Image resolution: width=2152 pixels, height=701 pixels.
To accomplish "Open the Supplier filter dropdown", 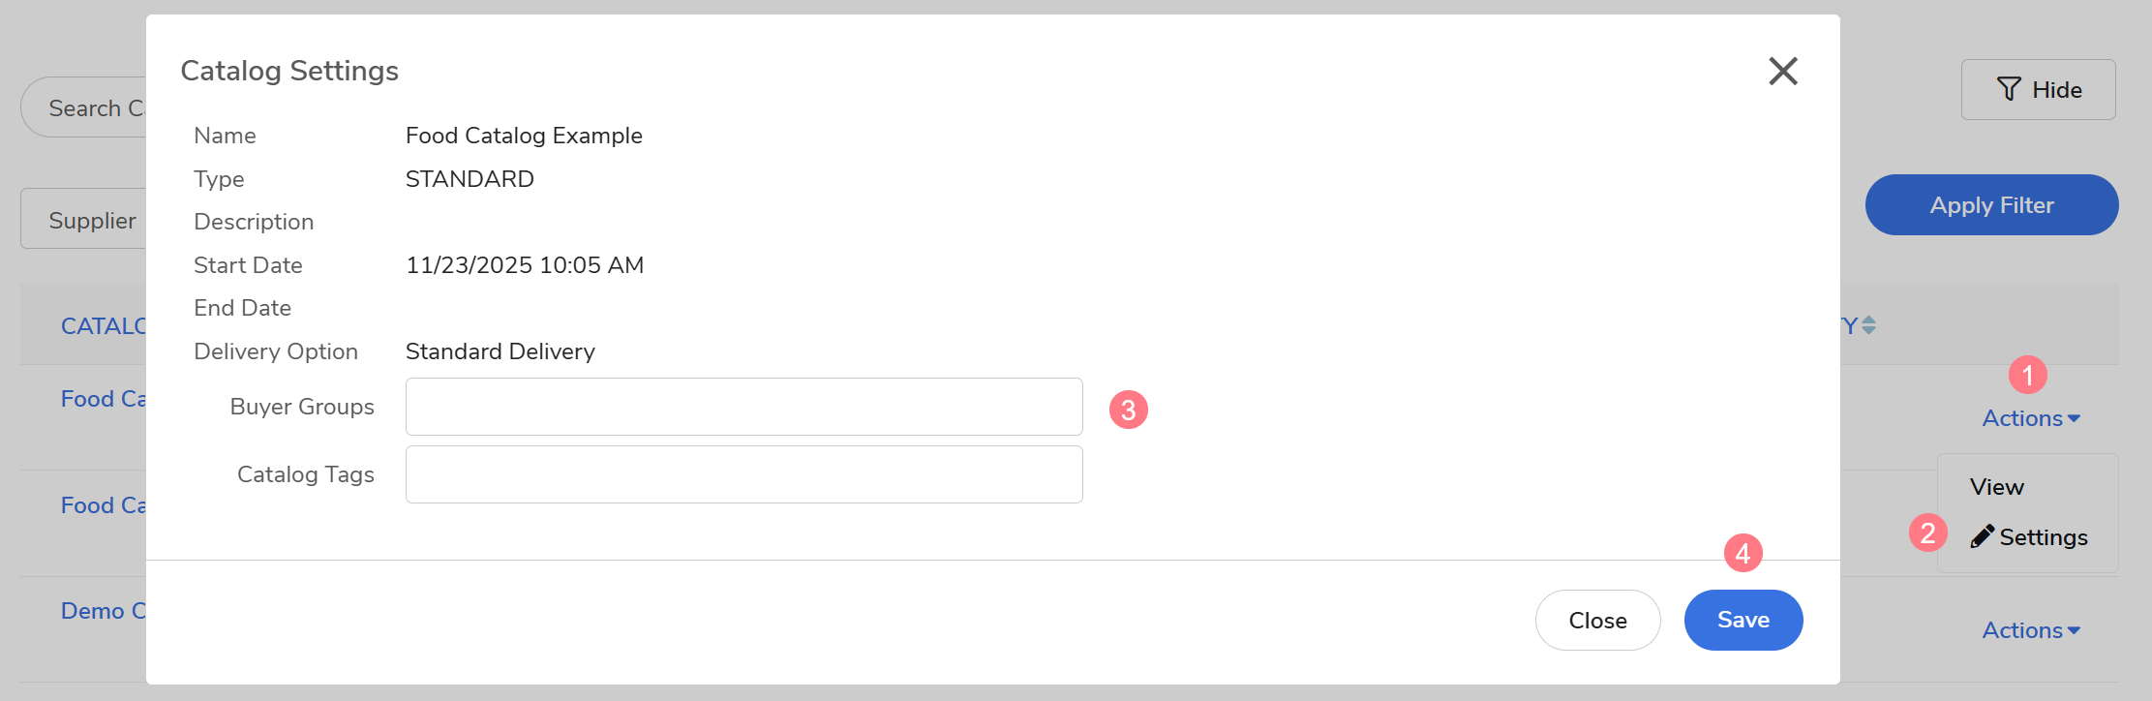I will (x=87, y=220).
